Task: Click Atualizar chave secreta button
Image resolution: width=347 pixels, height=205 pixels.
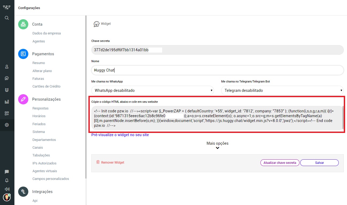Action: 280,163
